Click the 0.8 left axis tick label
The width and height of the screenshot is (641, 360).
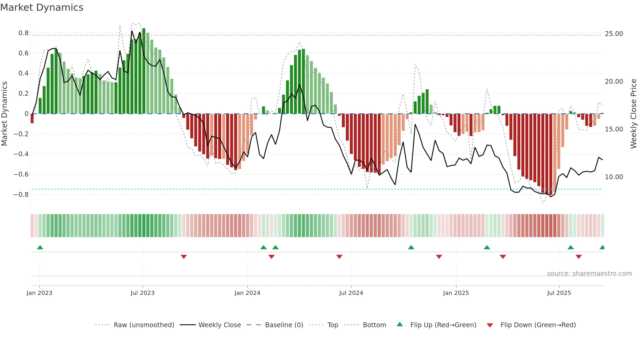point(24,33)
